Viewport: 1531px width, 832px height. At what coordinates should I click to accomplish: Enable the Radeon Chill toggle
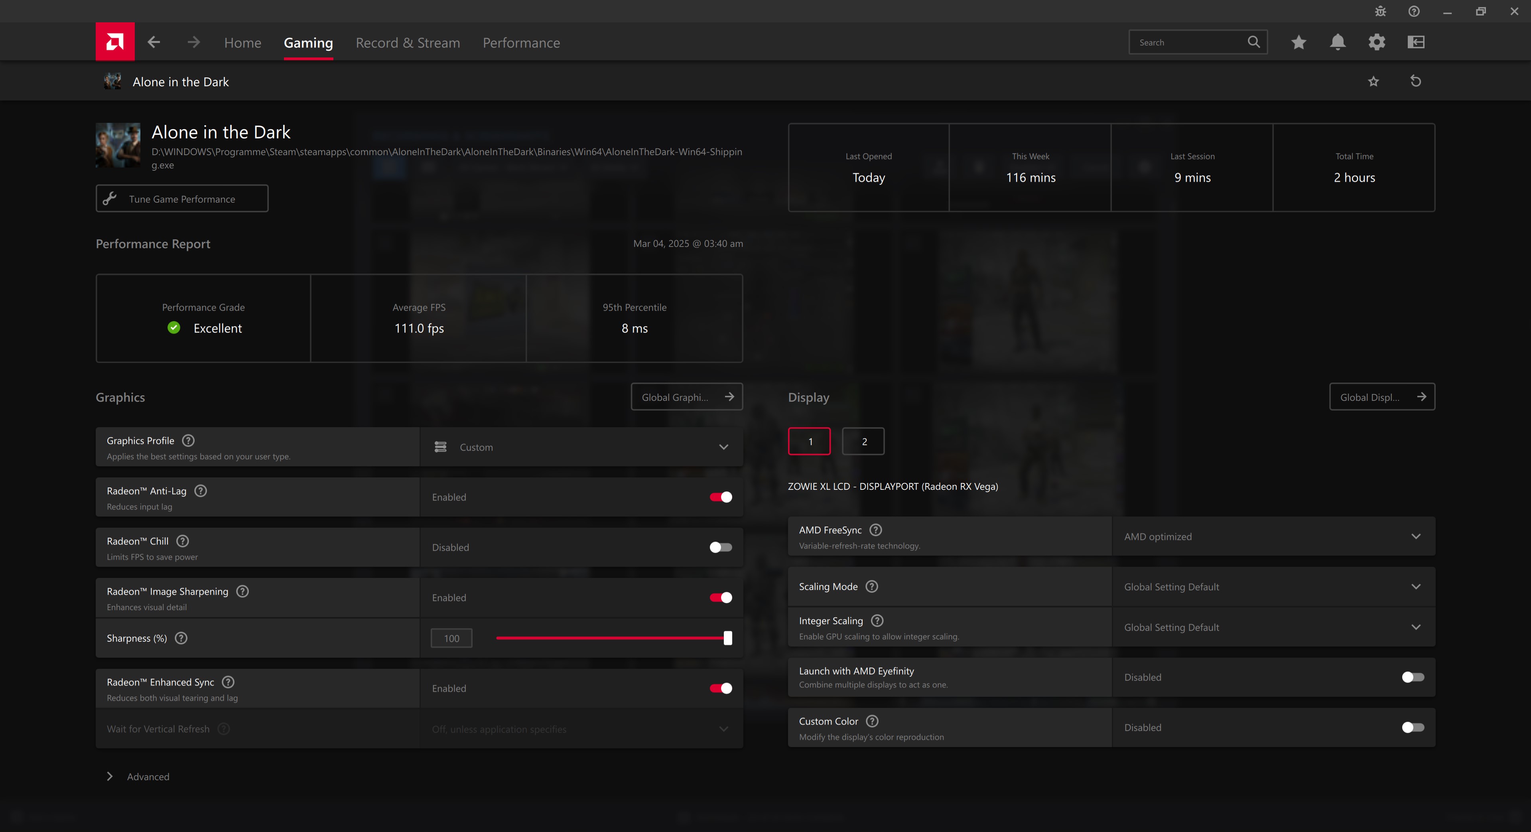click(720, 547)
